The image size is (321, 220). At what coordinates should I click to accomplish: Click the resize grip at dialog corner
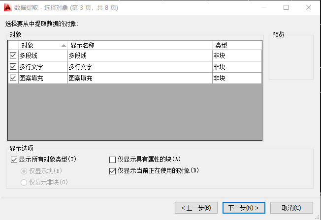[x=318, y=217]
